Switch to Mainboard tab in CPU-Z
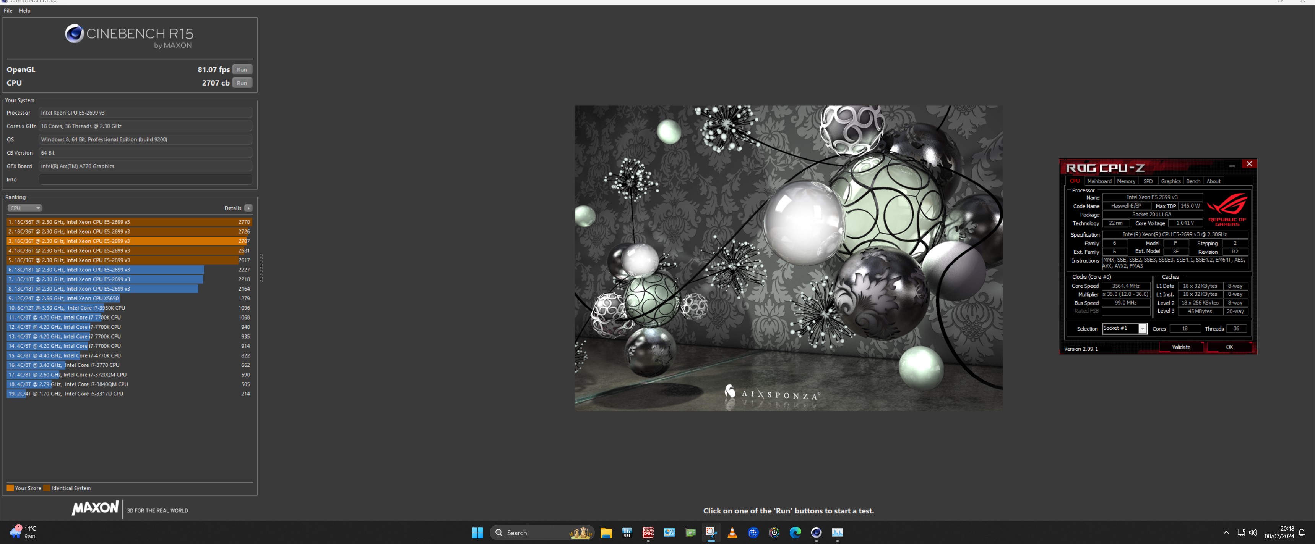1315x544 pixels. (x=1099, y=181)
